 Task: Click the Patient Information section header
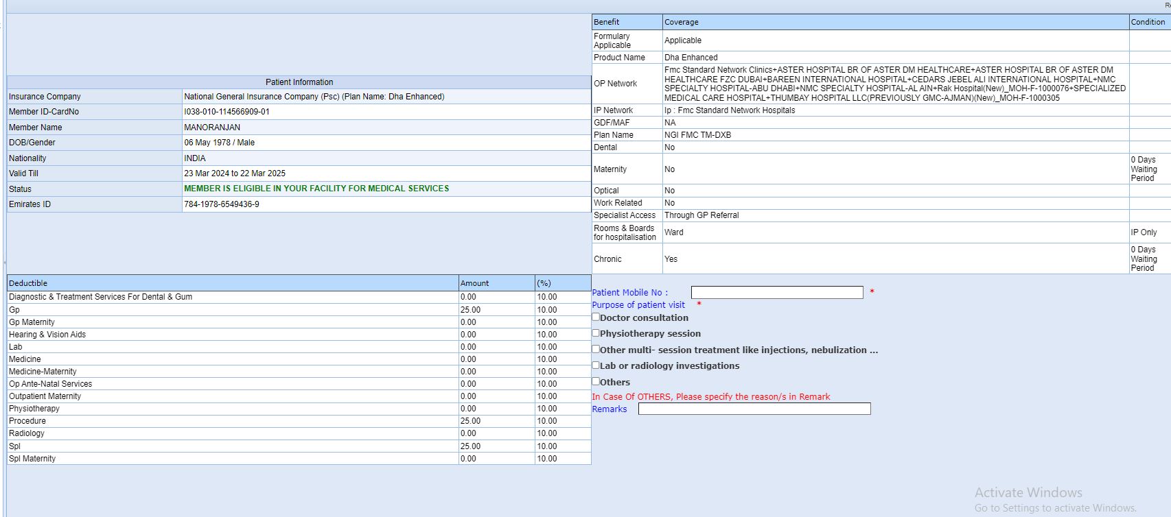[x=299, y=82]
